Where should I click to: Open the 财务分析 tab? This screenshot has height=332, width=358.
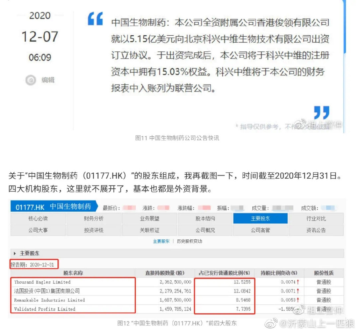94,218
